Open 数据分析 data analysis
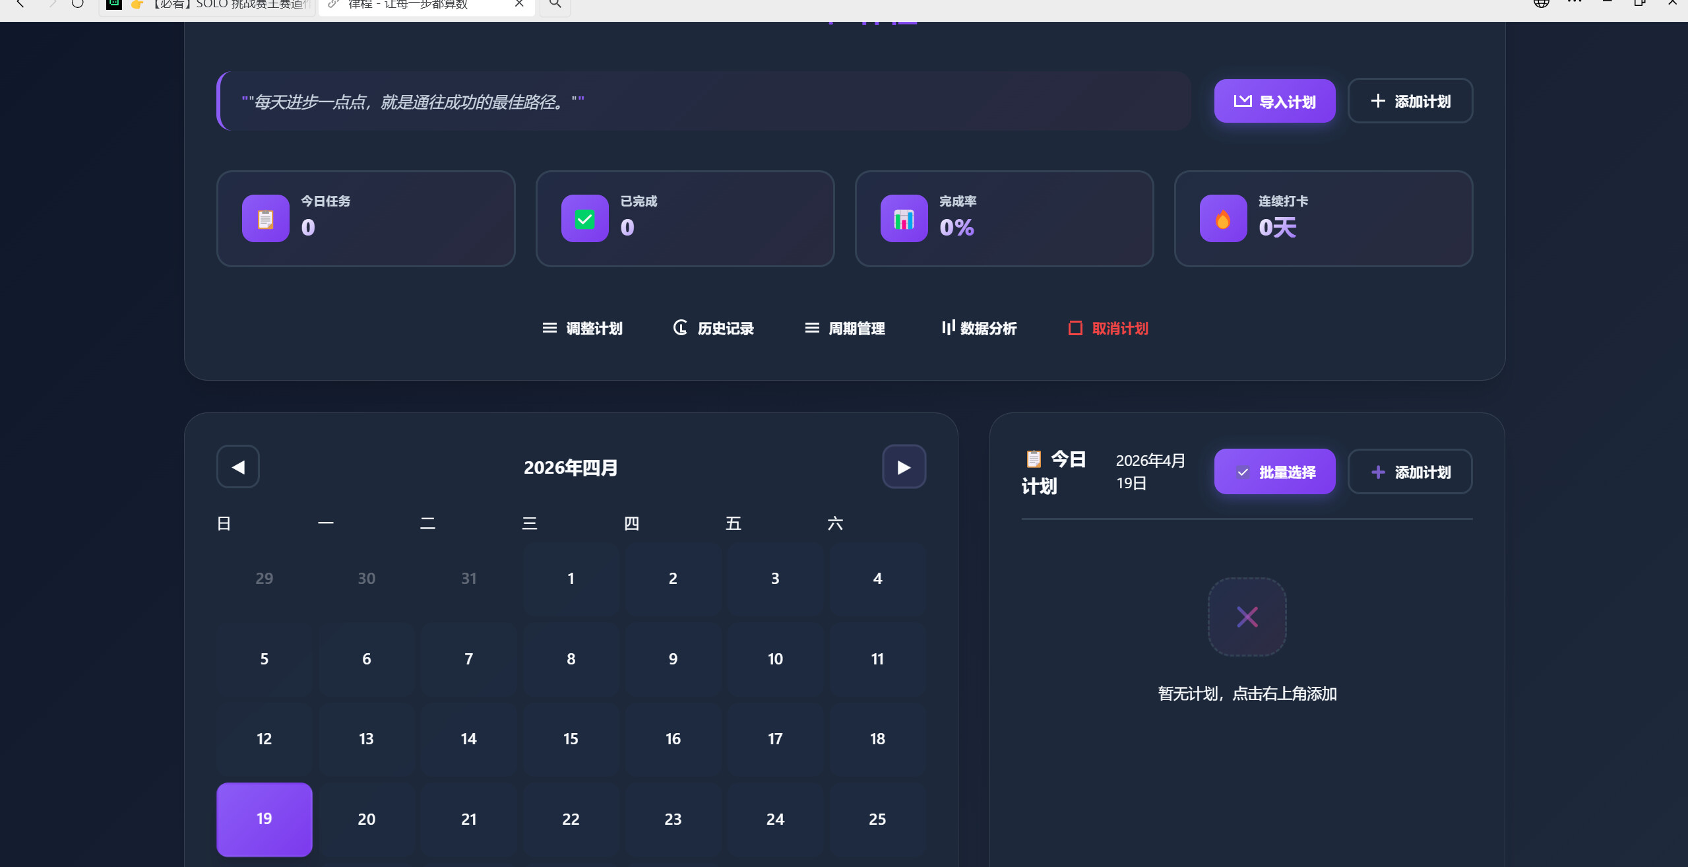The width and height of the screenshot is (1688, 867). [x=979, y=328]
